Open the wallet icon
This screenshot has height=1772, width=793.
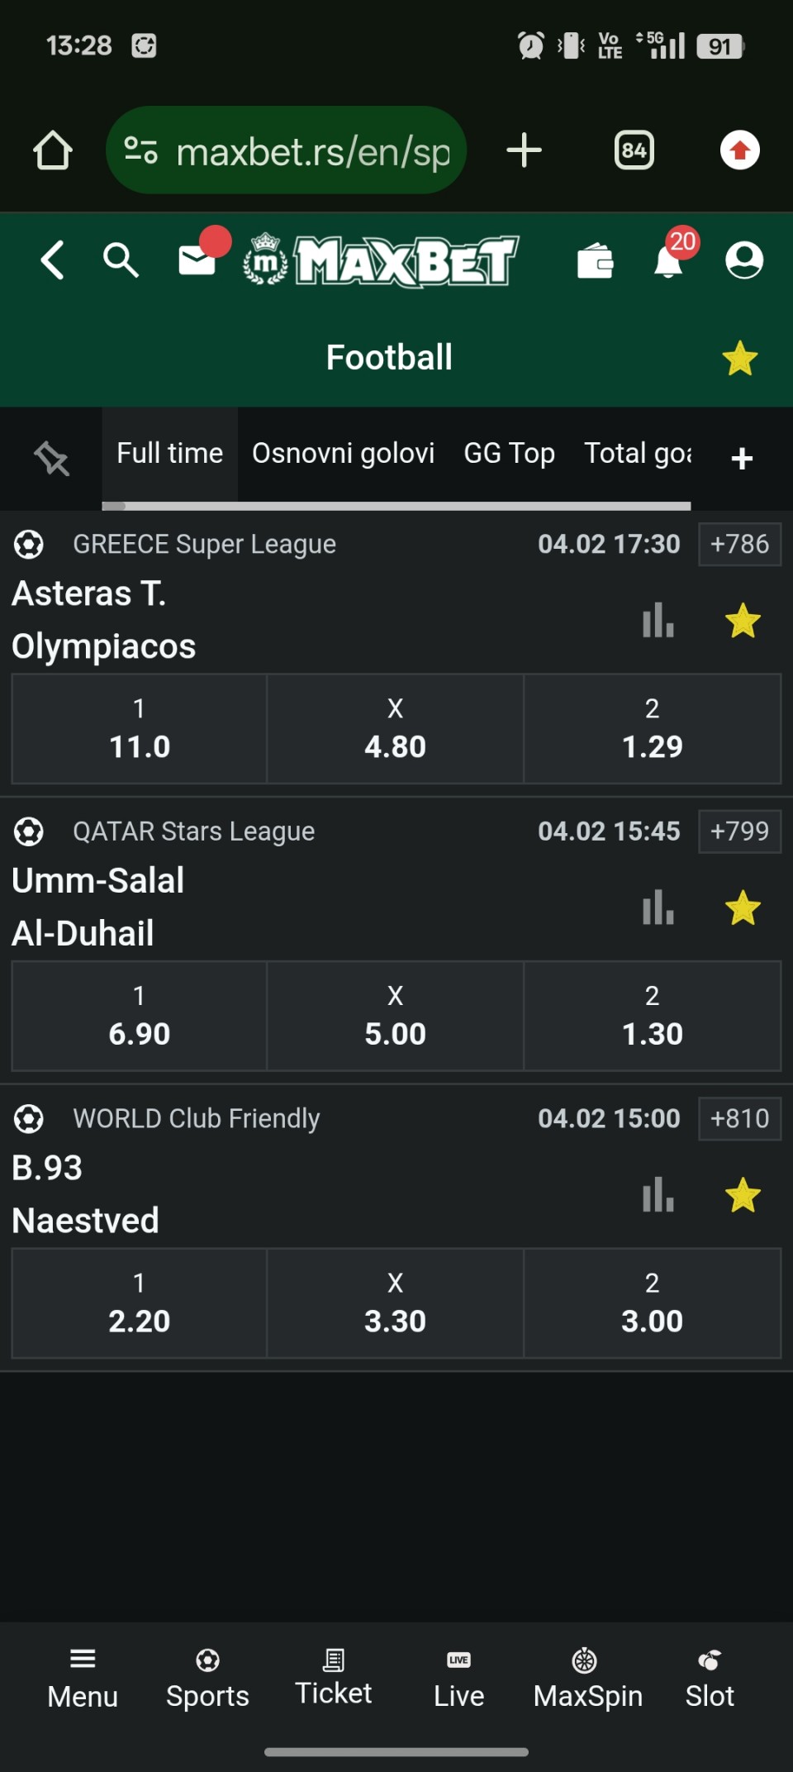[595, 262]
